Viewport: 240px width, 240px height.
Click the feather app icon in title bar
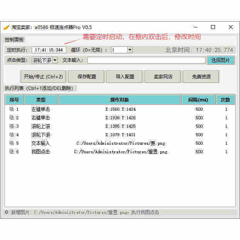[7, 27]
